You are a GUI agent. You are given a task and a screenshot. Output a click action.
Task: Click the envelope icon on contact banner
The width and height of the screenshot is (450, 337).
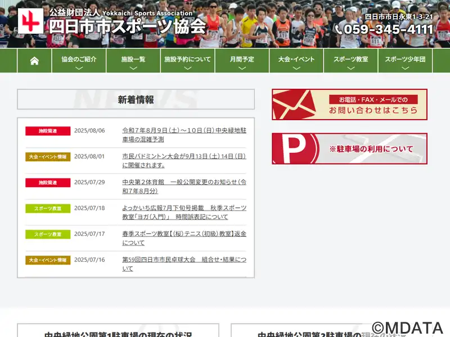[x=294, y=105]
